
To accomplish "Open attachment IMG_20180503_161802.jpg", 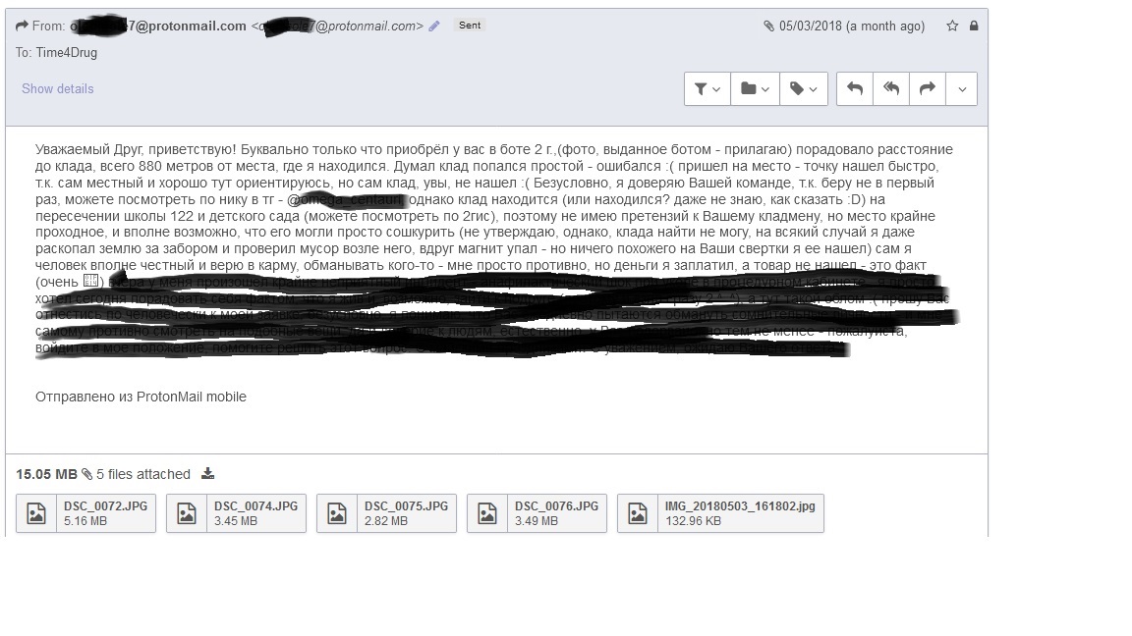I will tap(720, 513).
